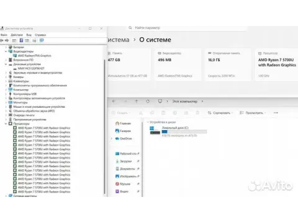Viewport: 298px width, 223px height.
Task: Select Мыши и иные указывающие устройства row
Action: click(37, 107)
